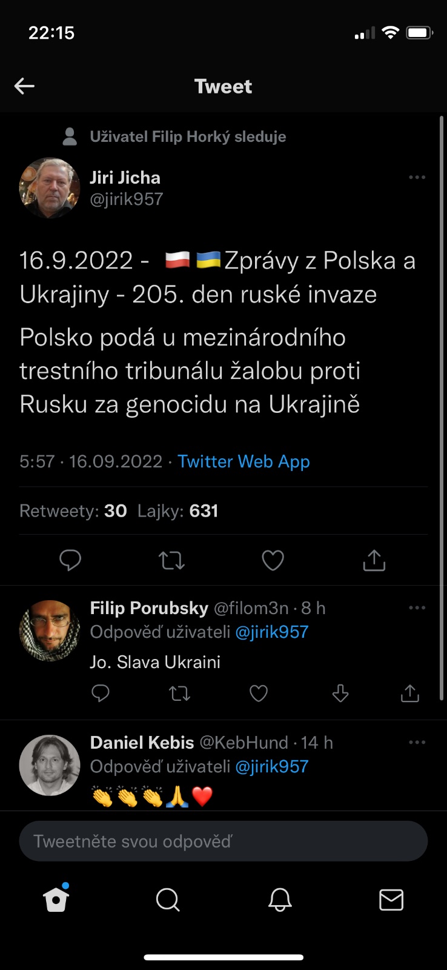This screenshot has height=970, width=447.
Task: Open more options for Jiri Jicha's tweet
Action: point(417,178)
